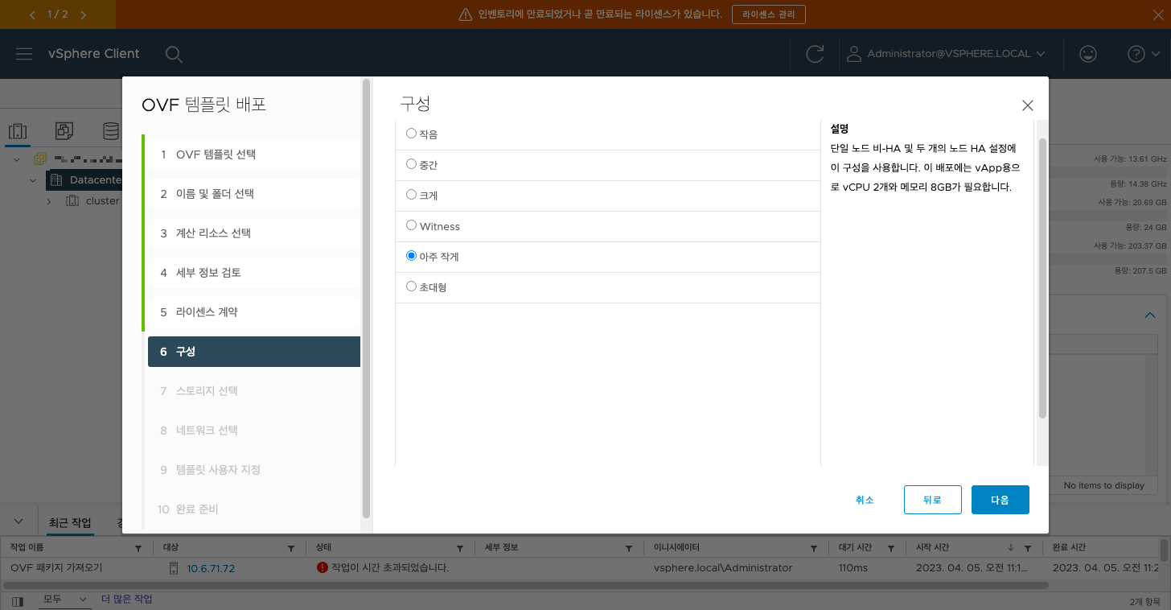
Task: Filter the 시작 시간 column
Action: 1027,548
